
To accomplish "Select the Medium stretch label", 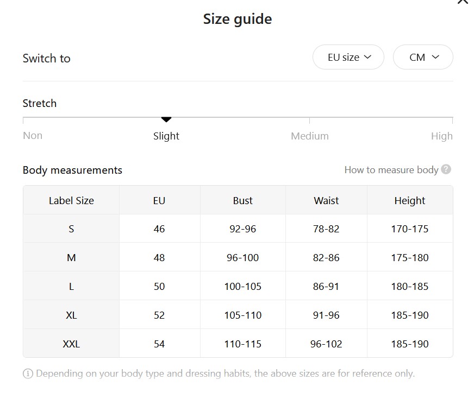I will tap(309, 136).
